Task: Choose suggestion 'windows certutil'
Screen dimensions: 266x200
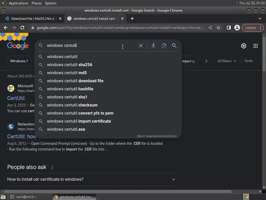Action: (x=108, y=57)
